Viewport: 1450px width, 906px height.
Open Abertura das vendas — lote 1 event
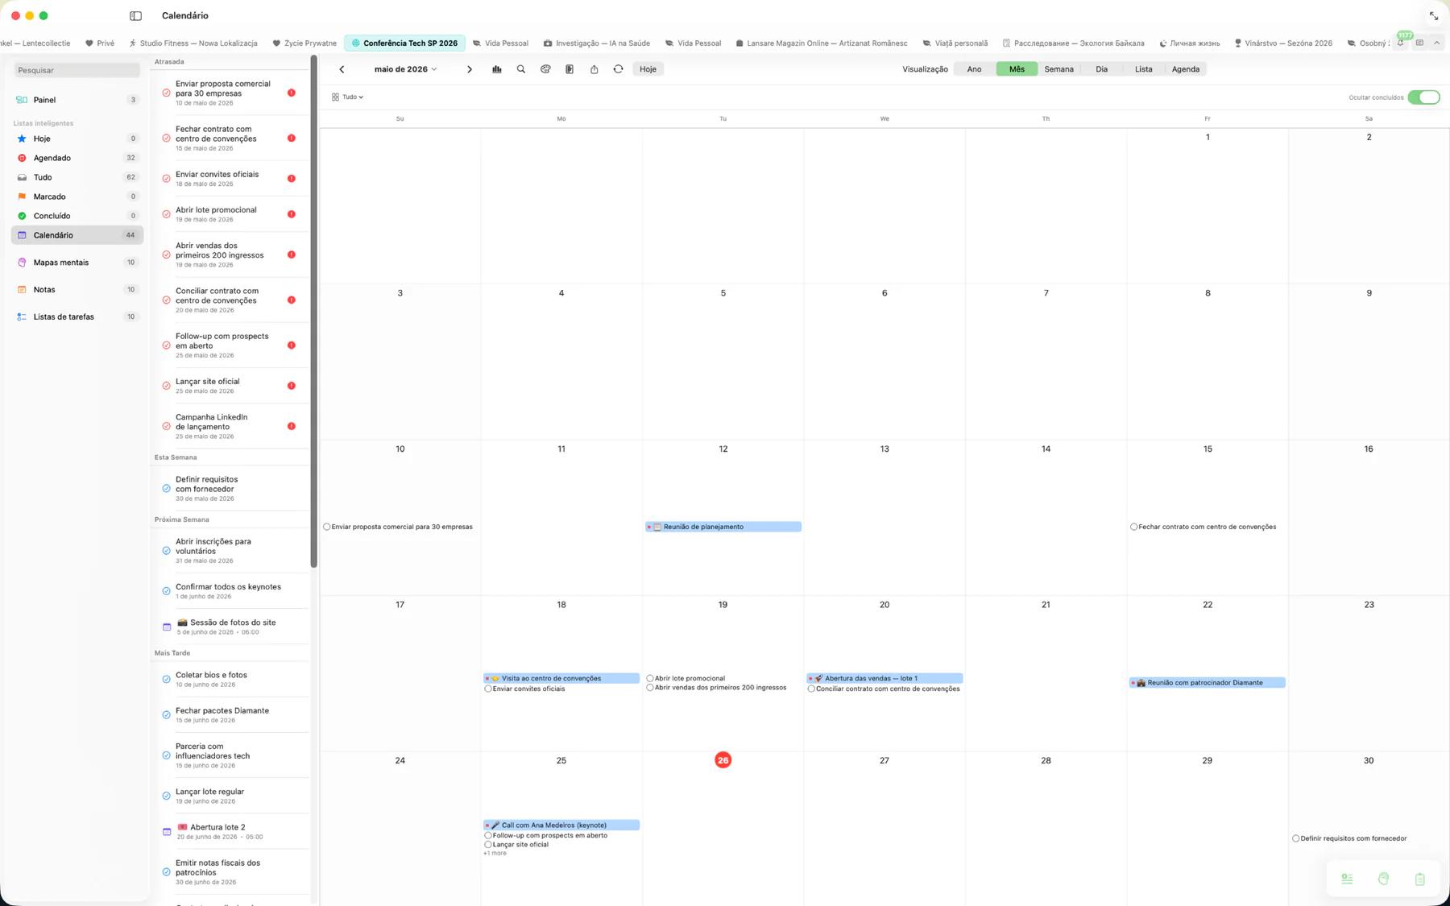pyautogui.click(x=884, y=678)
